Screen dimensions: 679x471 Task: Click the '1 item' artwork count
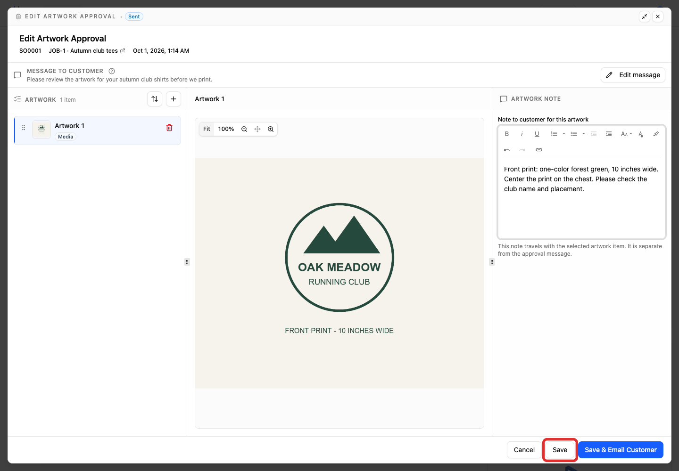(68, 100)
